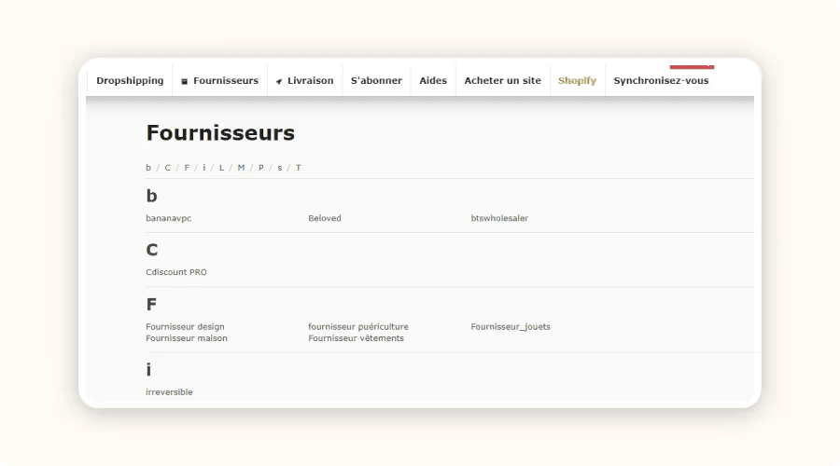Open the Cdiscount PRO supplier

tap(176, 272)
